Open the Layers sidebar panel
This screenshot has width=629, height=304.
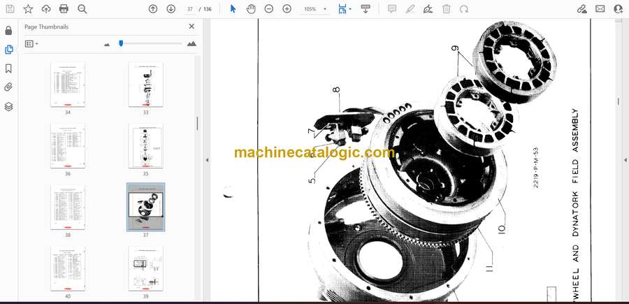(8, 106)
